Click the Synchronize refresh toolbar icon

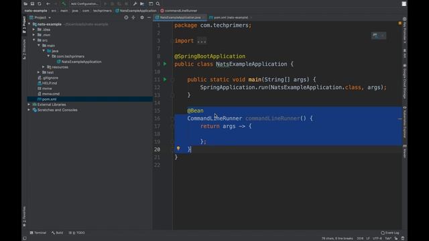pyautogui.click(x=40, y=4)
